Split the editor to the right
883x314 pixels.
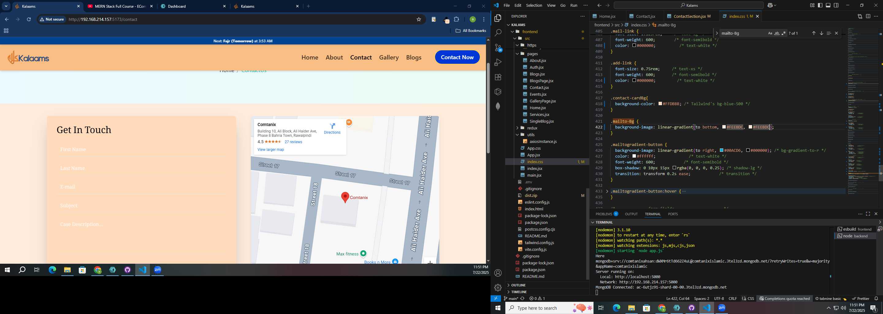(868, 16)
